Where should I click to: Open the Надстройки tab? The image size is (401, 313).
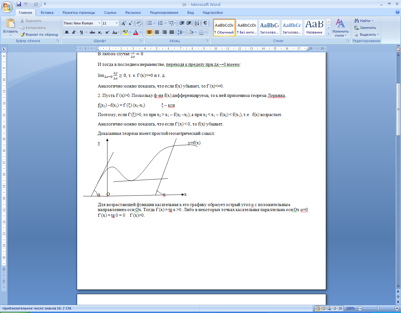[213, 13]
